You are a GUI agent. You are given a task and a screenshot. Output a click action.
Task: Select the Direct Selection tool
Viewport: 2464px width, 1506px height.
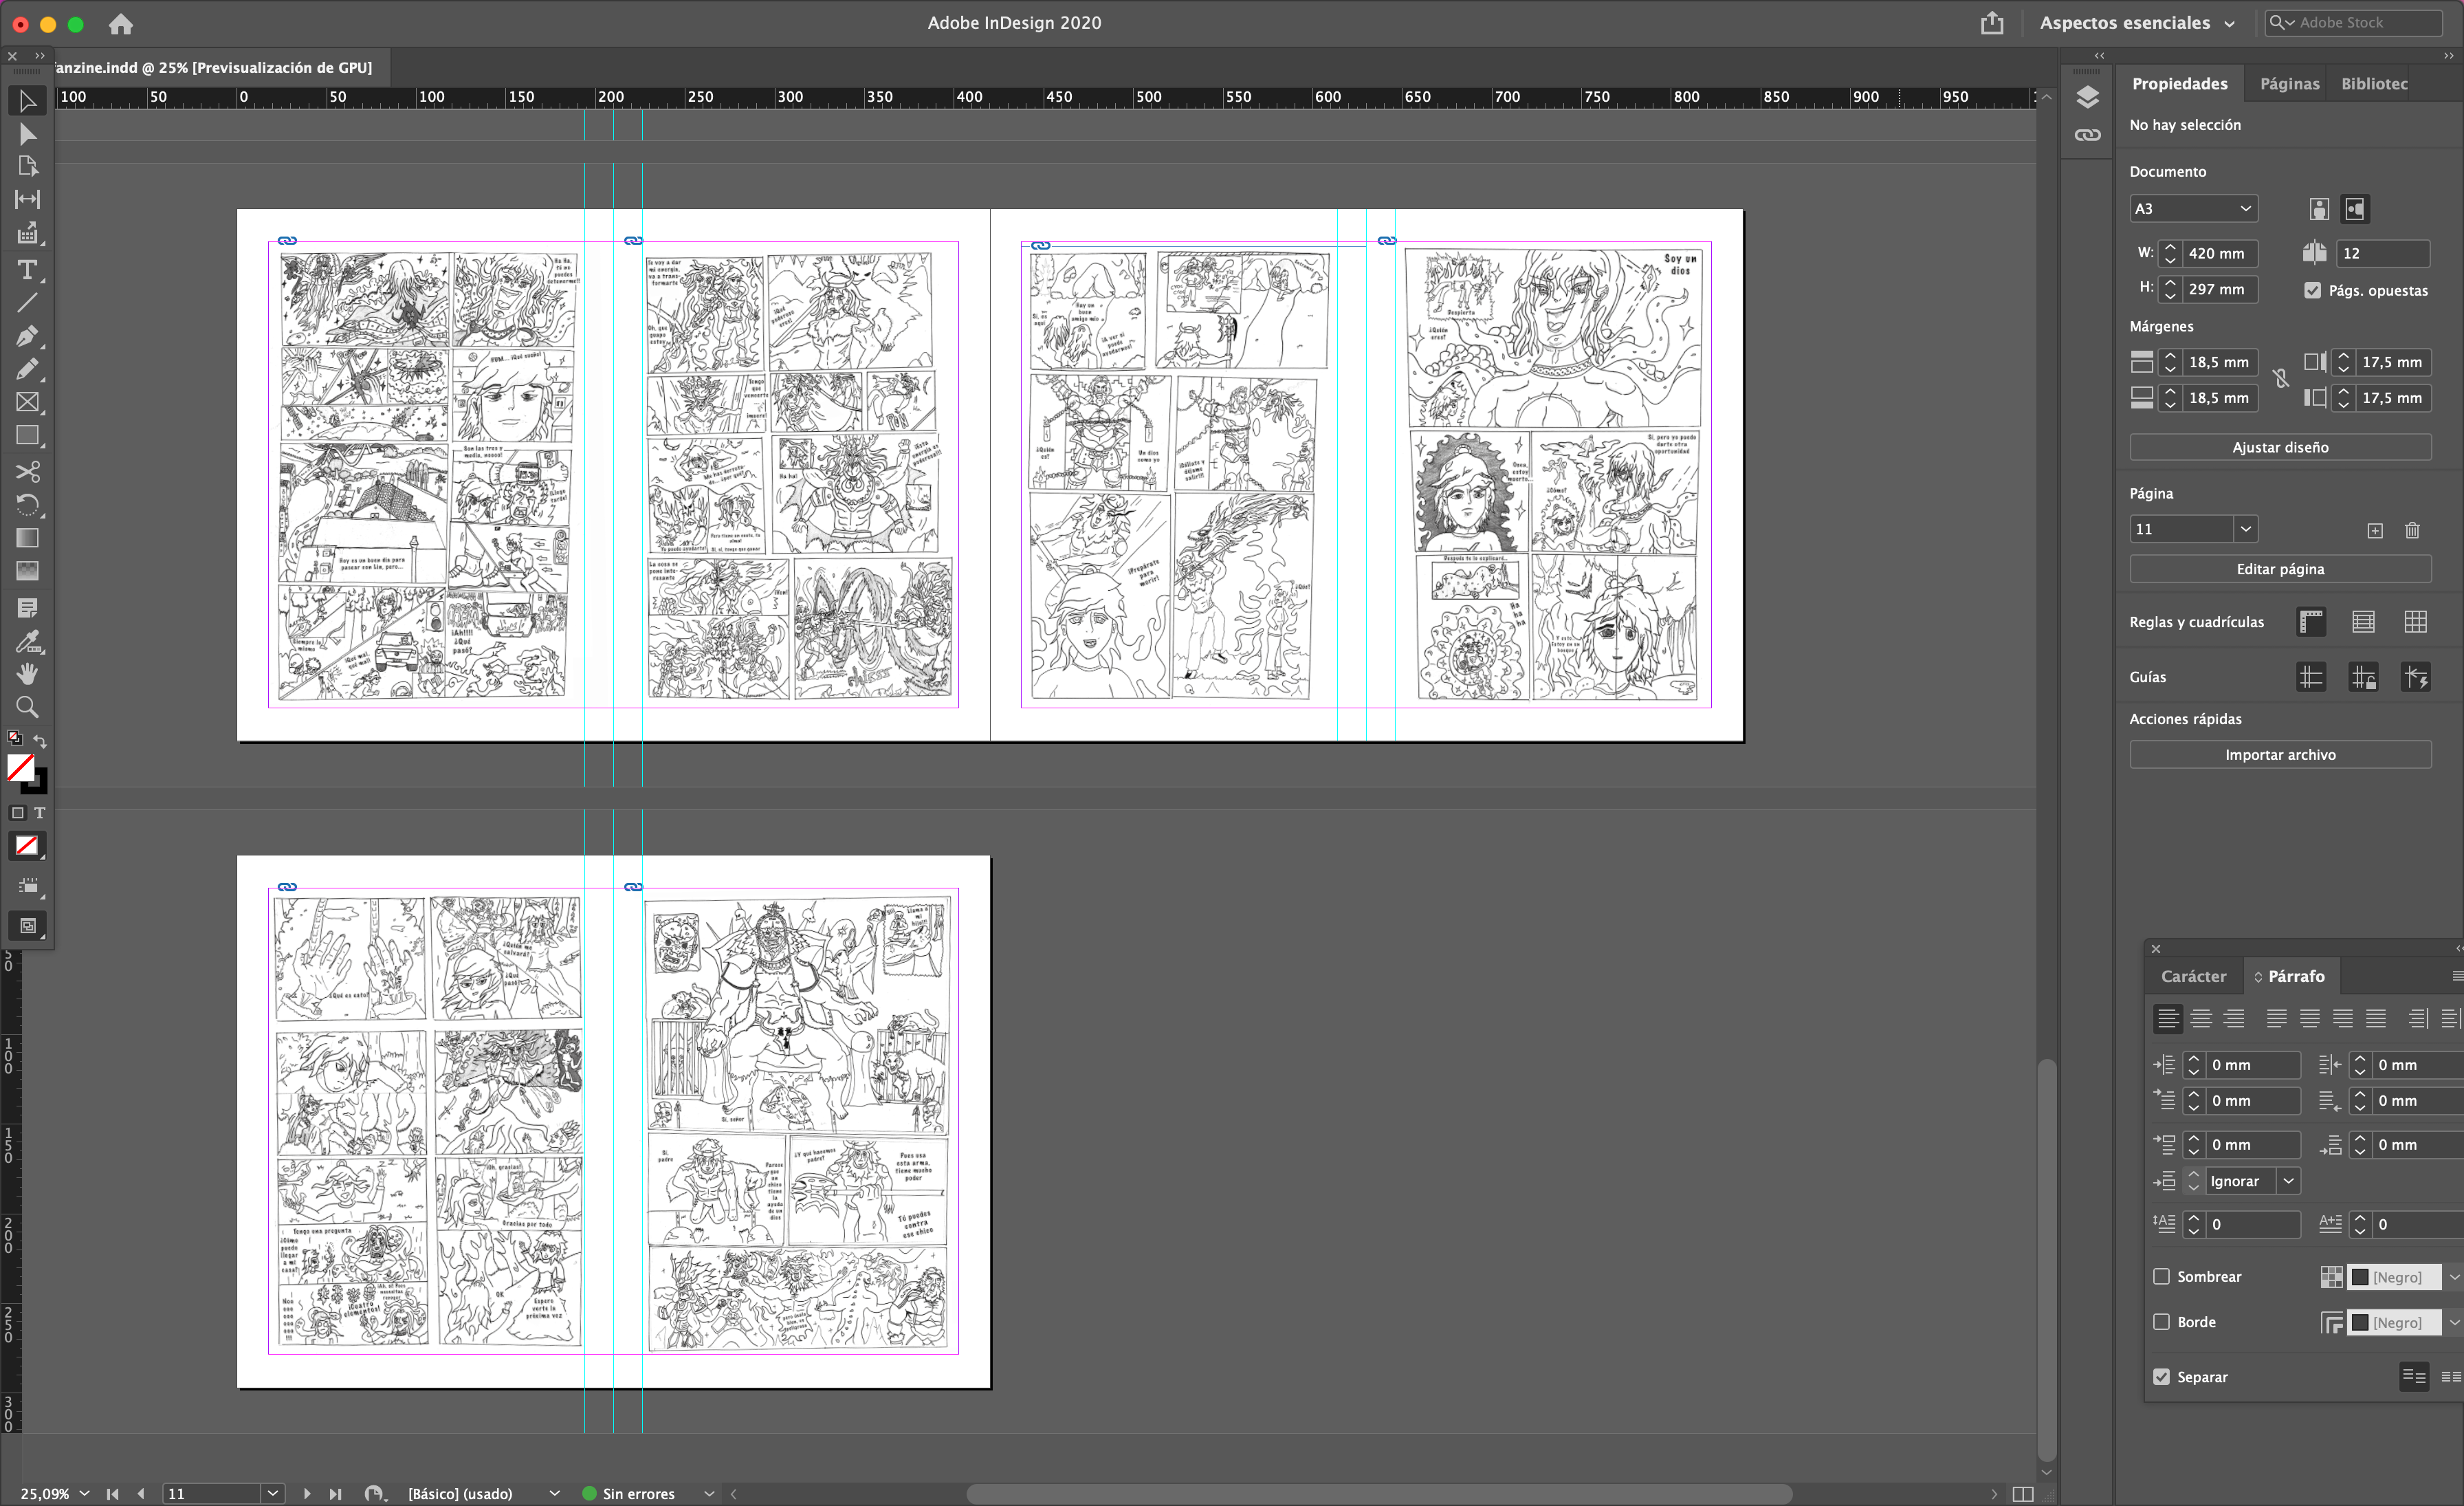click(x=27, y=134)
